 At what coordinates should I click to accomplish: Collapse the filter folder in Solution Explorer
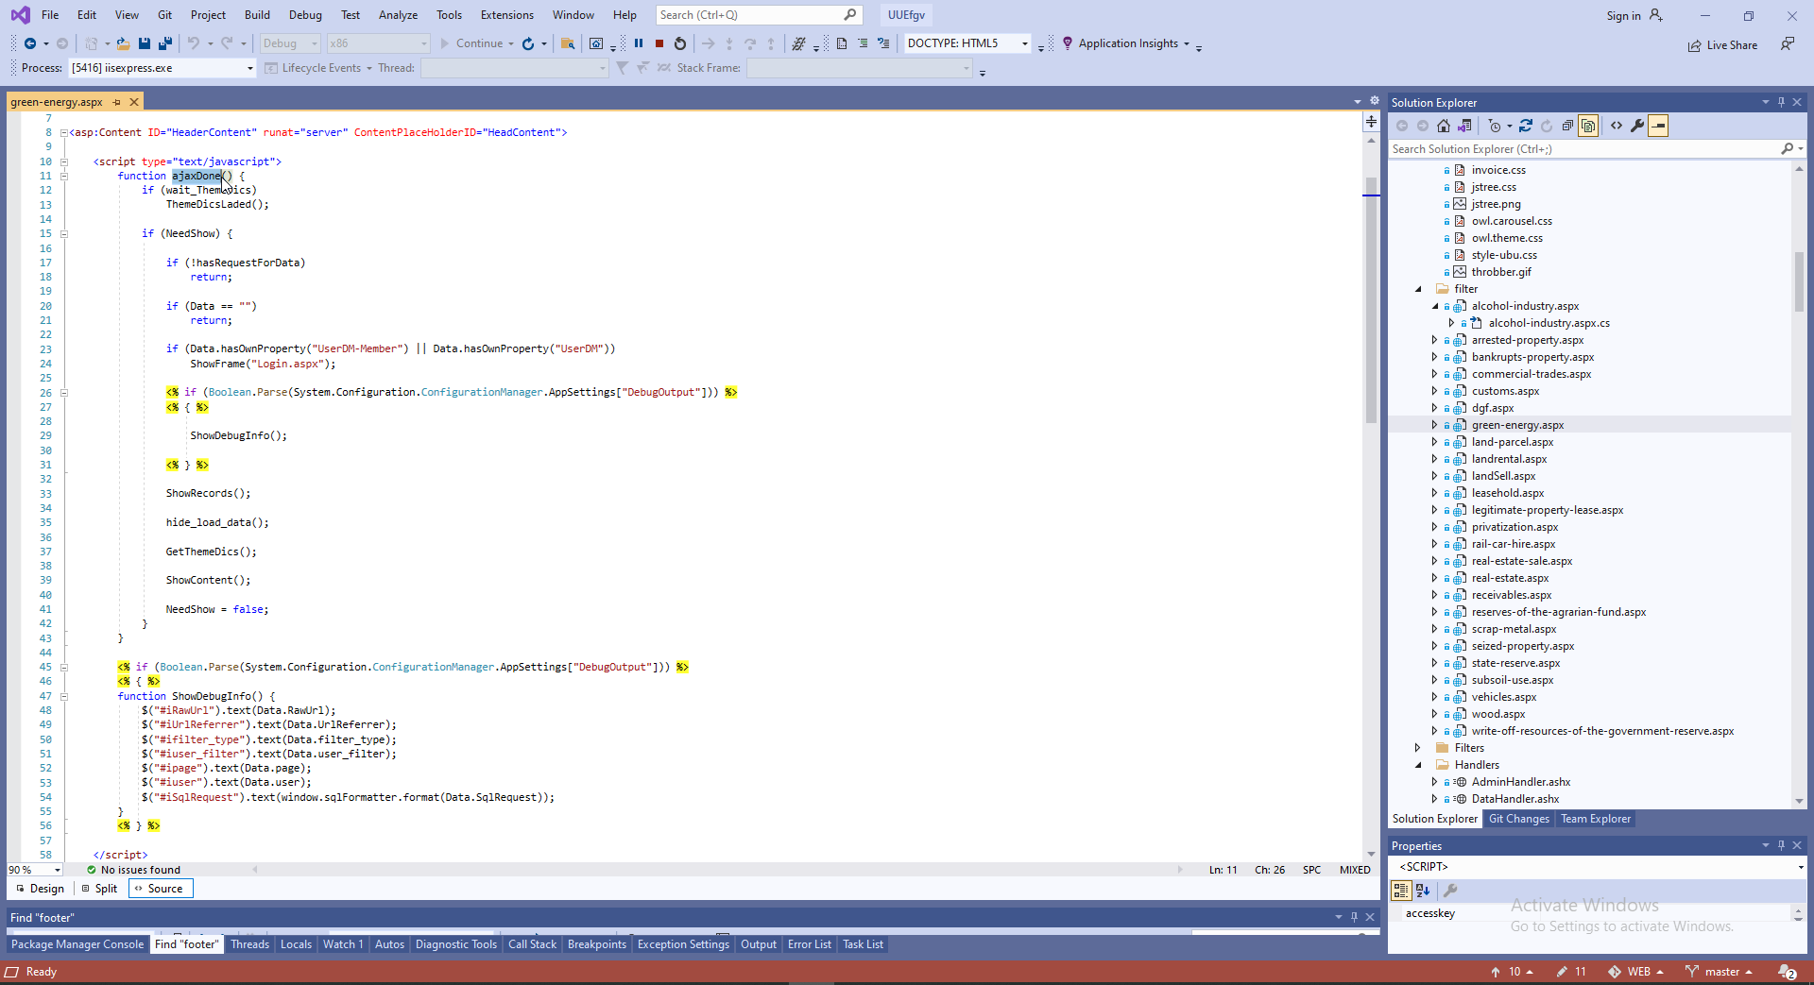pyautogui.click(x=1418, y=289)
